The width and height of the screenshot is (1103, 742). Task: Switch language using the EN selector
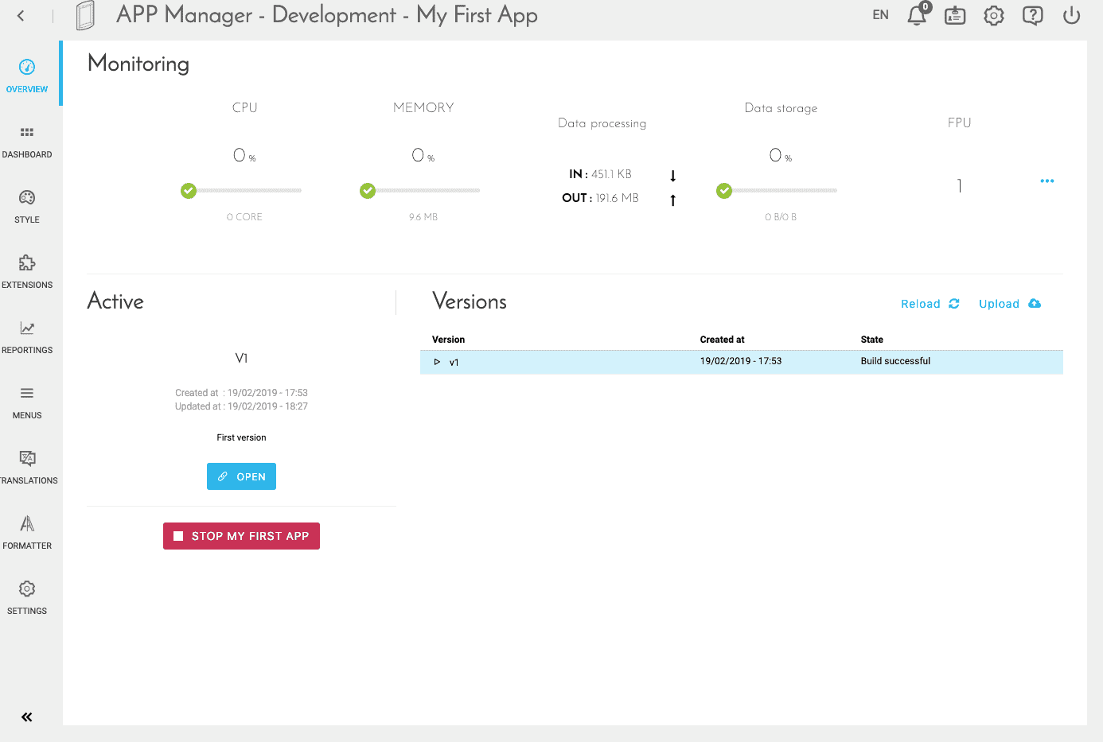point(880,15)
